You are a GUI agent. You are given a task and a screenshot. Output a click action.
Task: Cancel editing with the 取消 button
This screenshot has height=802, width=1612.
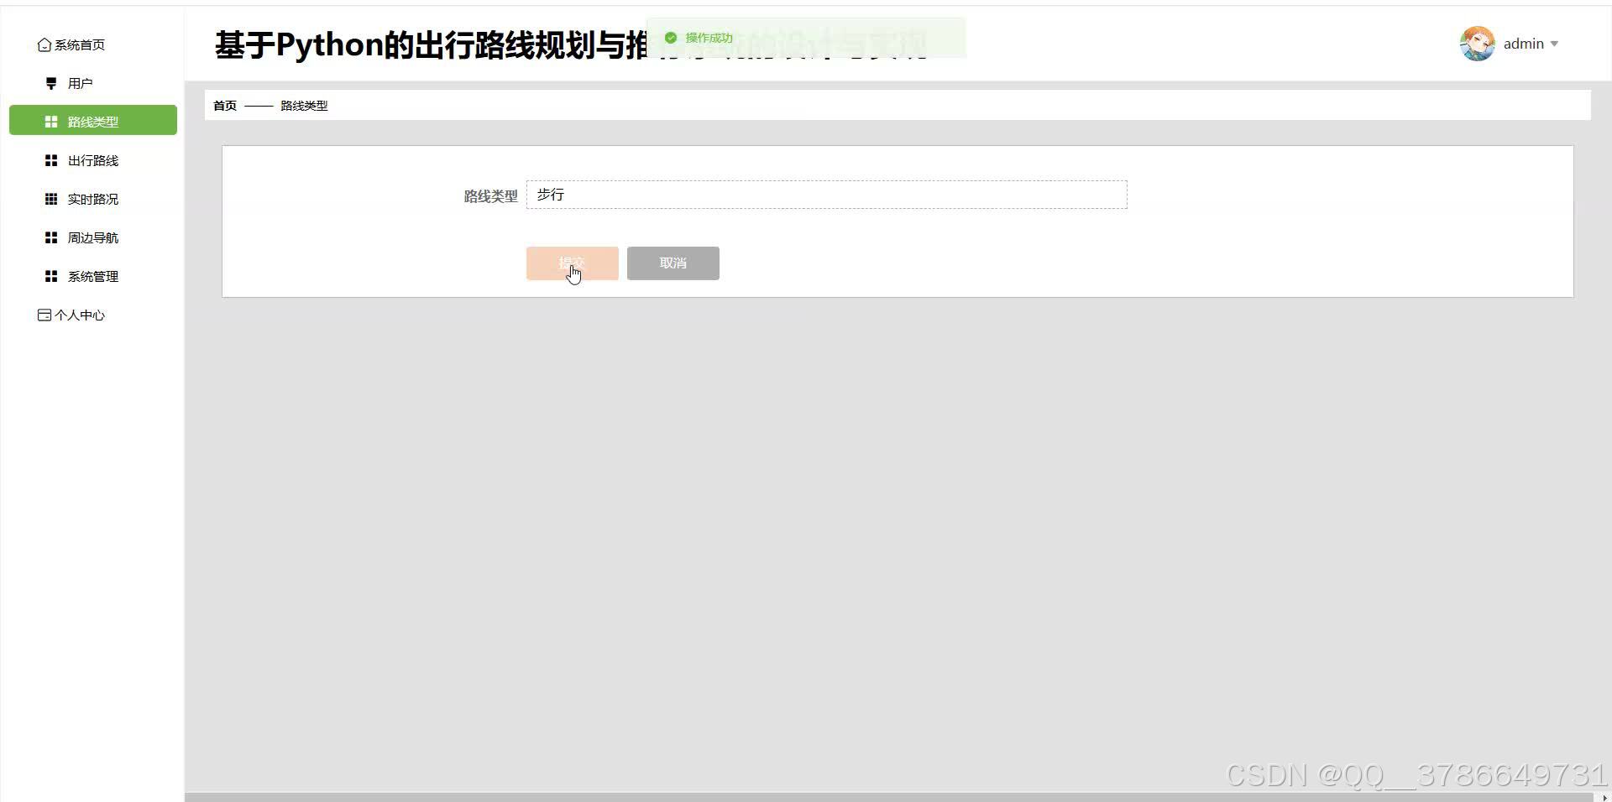673,263
